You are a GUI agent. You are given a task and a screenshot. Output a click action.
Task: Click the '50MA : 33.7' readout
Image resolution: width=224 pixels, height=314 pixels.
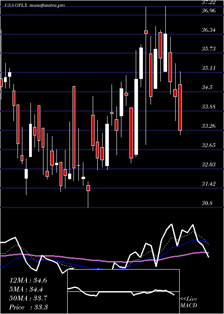point(28,298)
